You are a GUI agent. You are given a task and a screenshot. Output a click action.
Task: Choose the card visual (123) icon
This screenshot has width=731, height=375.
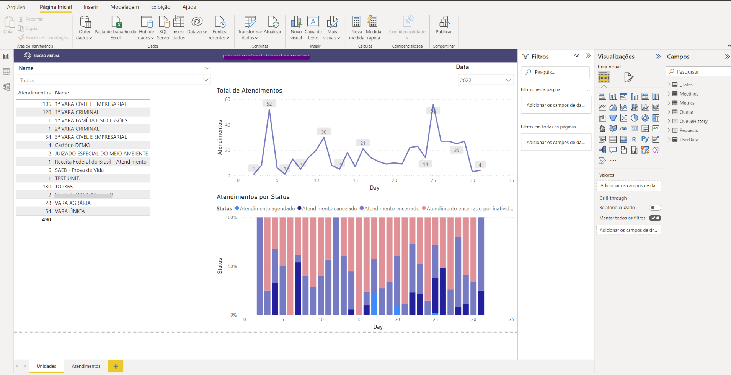pos(634,128)
